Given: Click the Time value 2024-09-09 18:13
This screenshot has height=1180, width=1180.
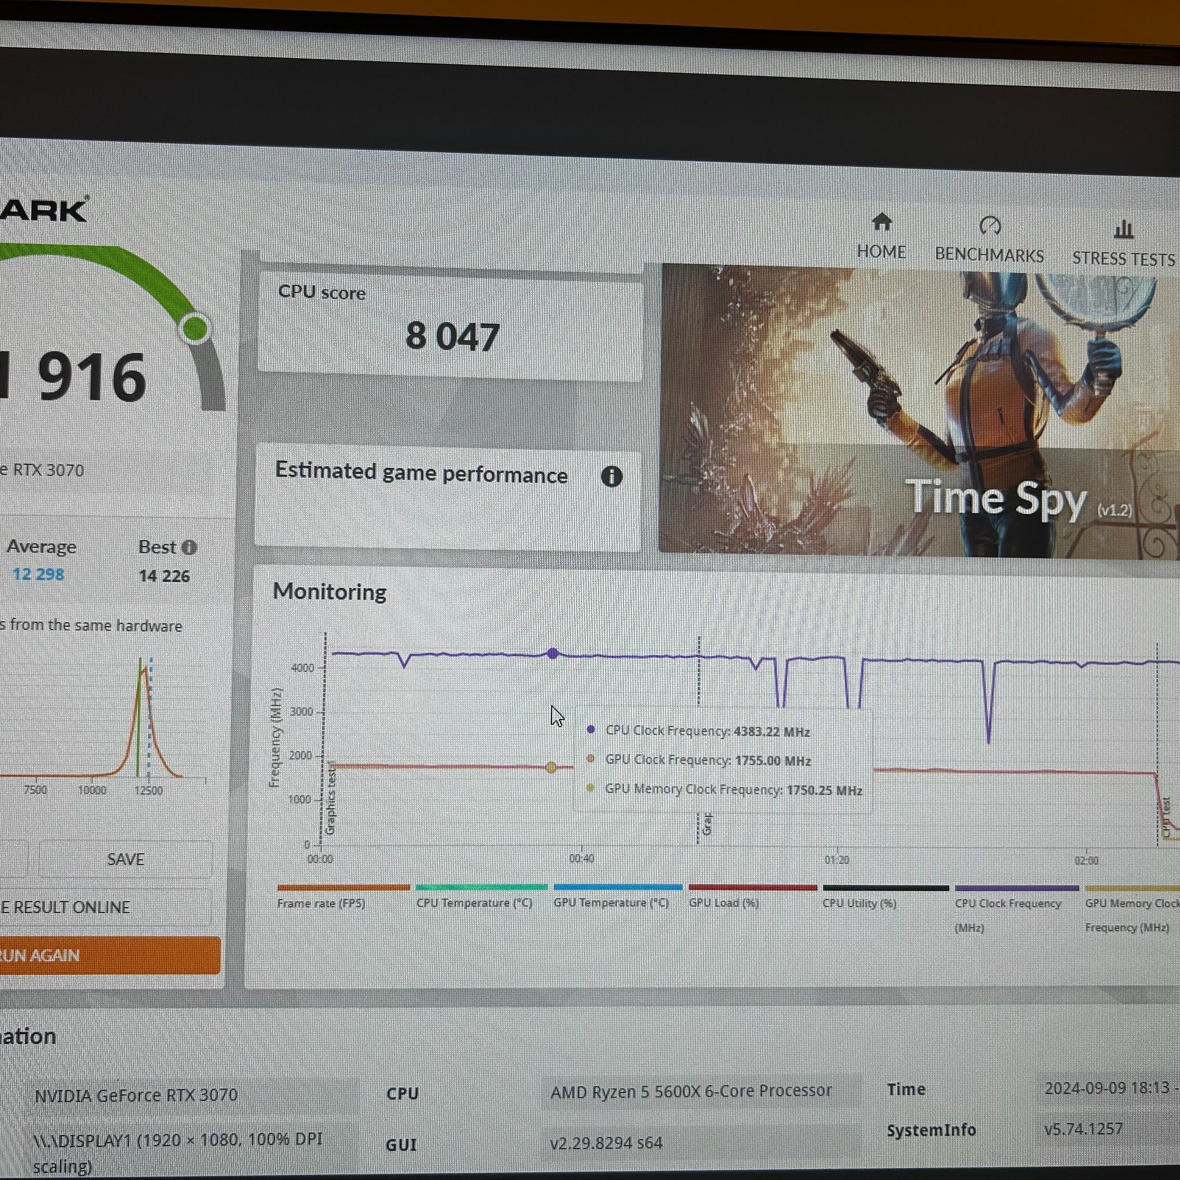Looking at the screenshot, I should [1107, 1088].
